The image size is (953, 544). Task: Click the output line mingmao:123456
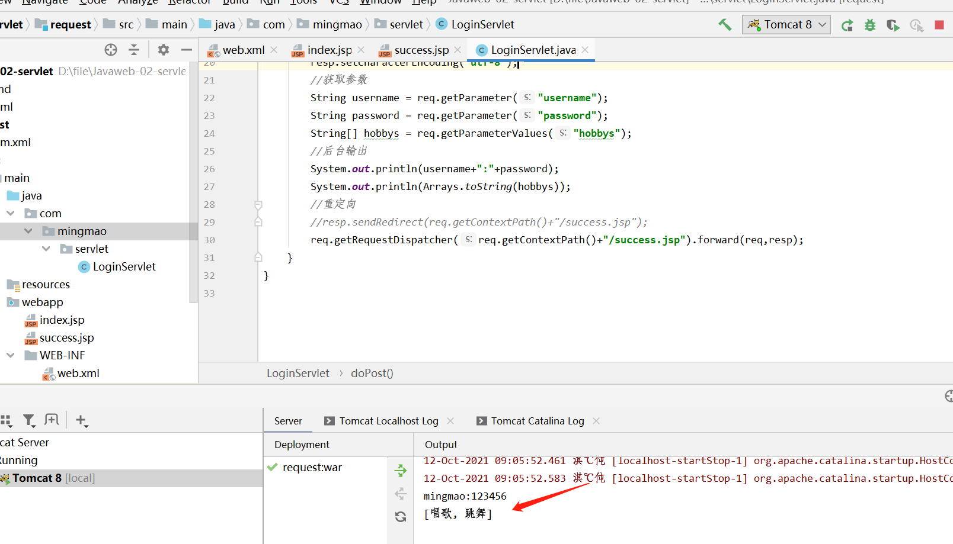point(465,496)
